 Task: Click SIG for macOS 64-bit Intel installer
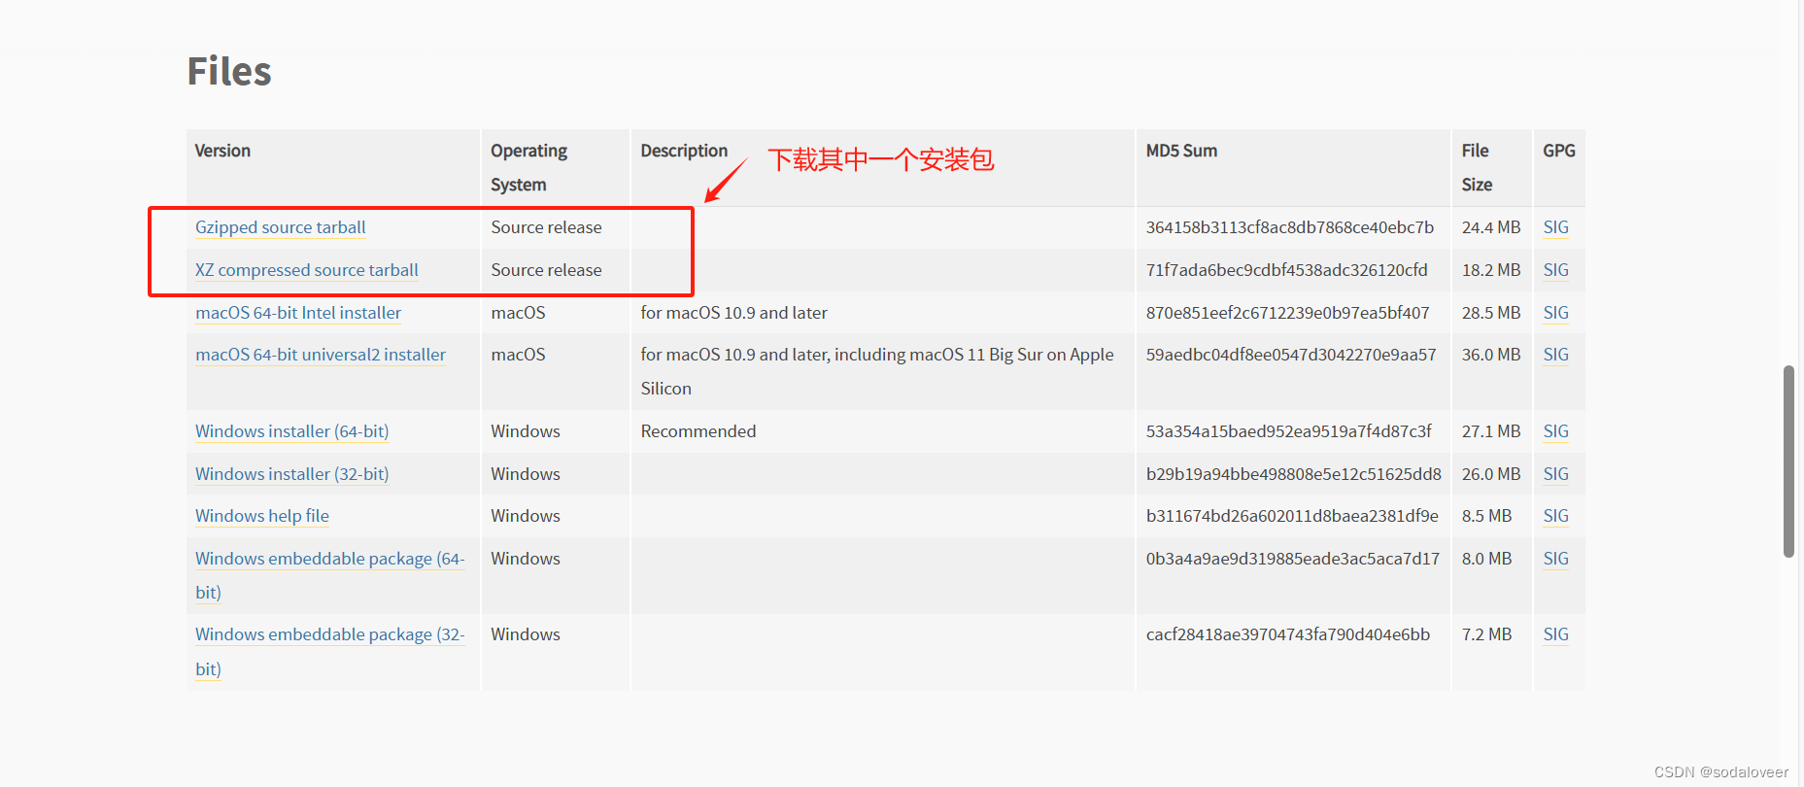[x=1555, y=313]
